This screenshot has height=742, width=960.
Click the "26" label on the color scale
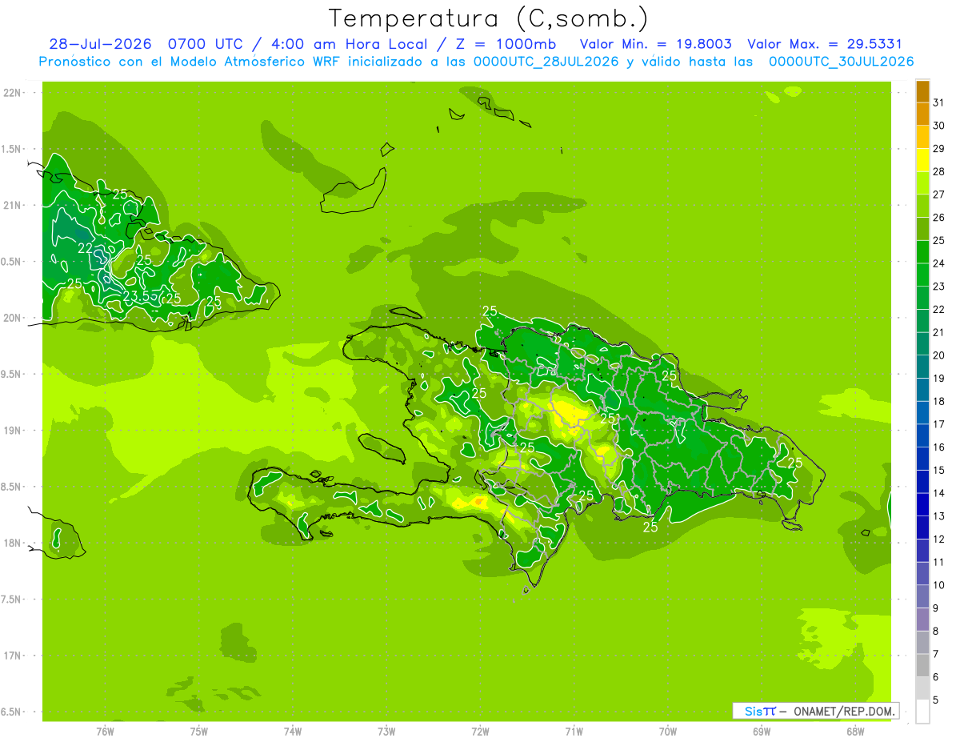tap(938, 218)
